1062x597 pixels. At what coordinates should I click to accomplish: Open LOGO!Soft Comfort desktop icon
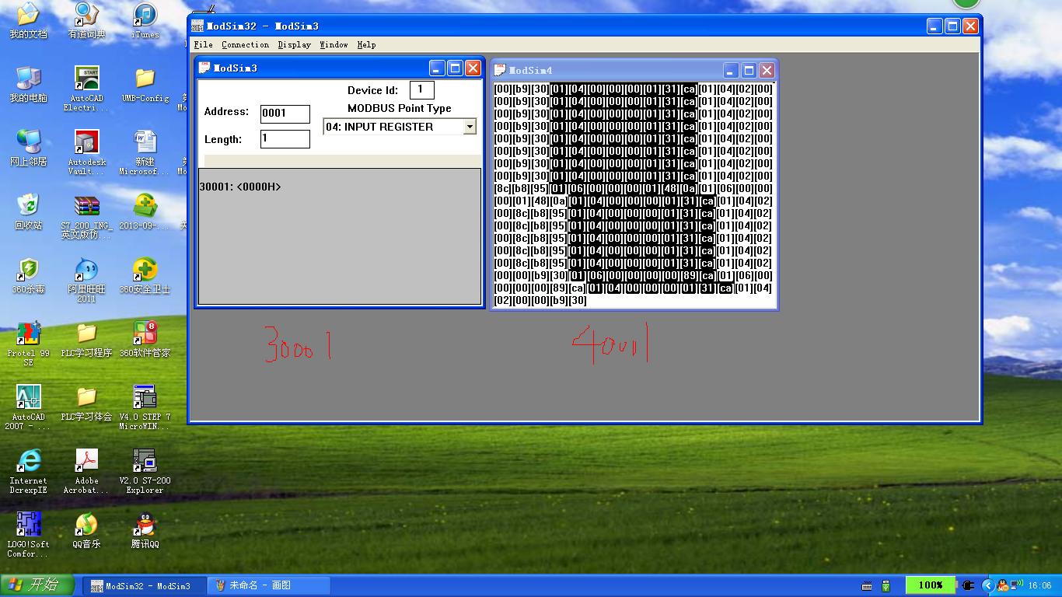tap(28, 535)
